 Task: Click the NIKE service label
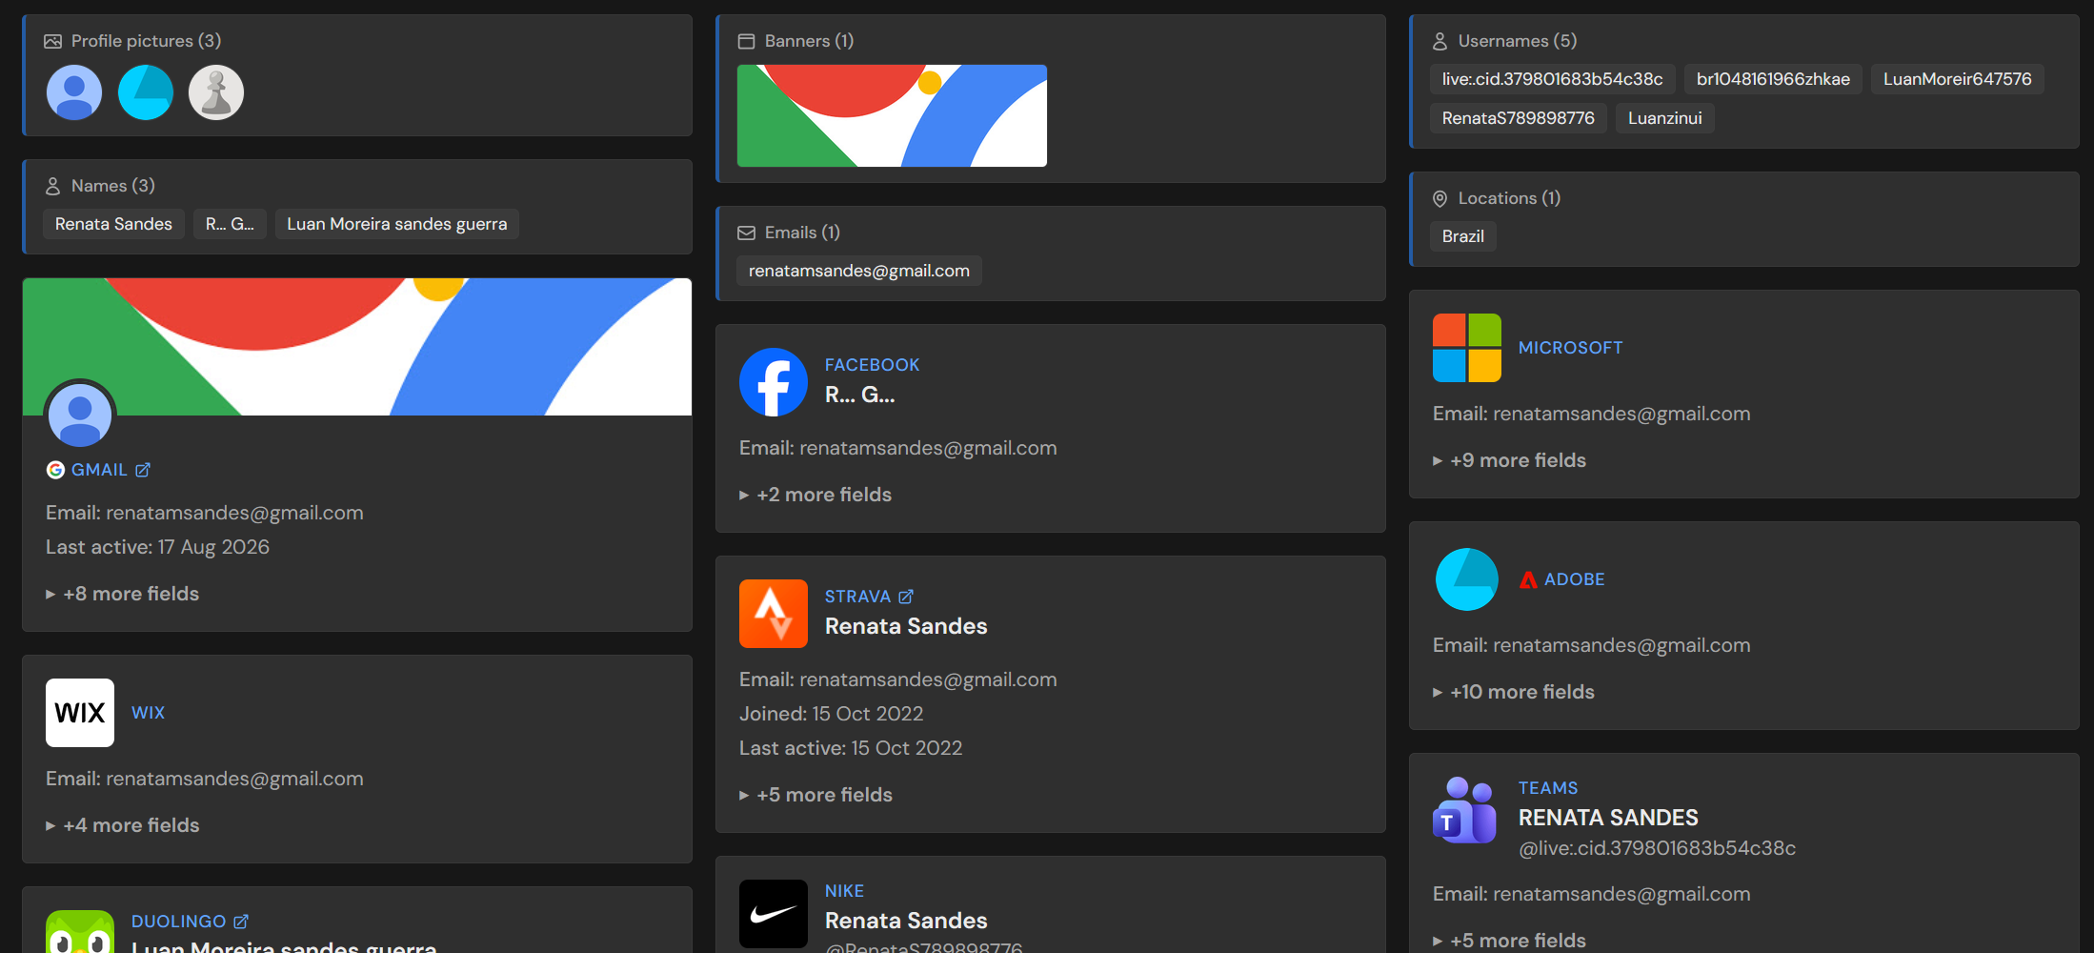click(845, 891)
